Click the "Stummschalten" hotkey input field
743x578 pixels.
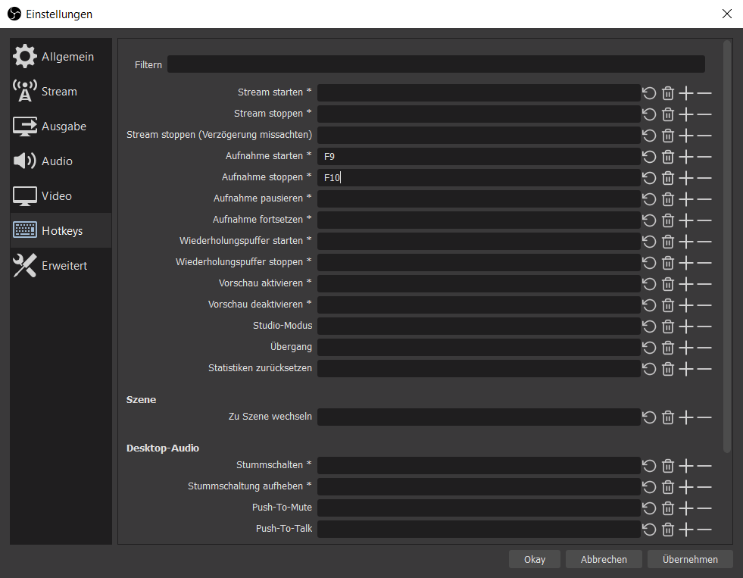pyautogui.click(x=477, y=465)
